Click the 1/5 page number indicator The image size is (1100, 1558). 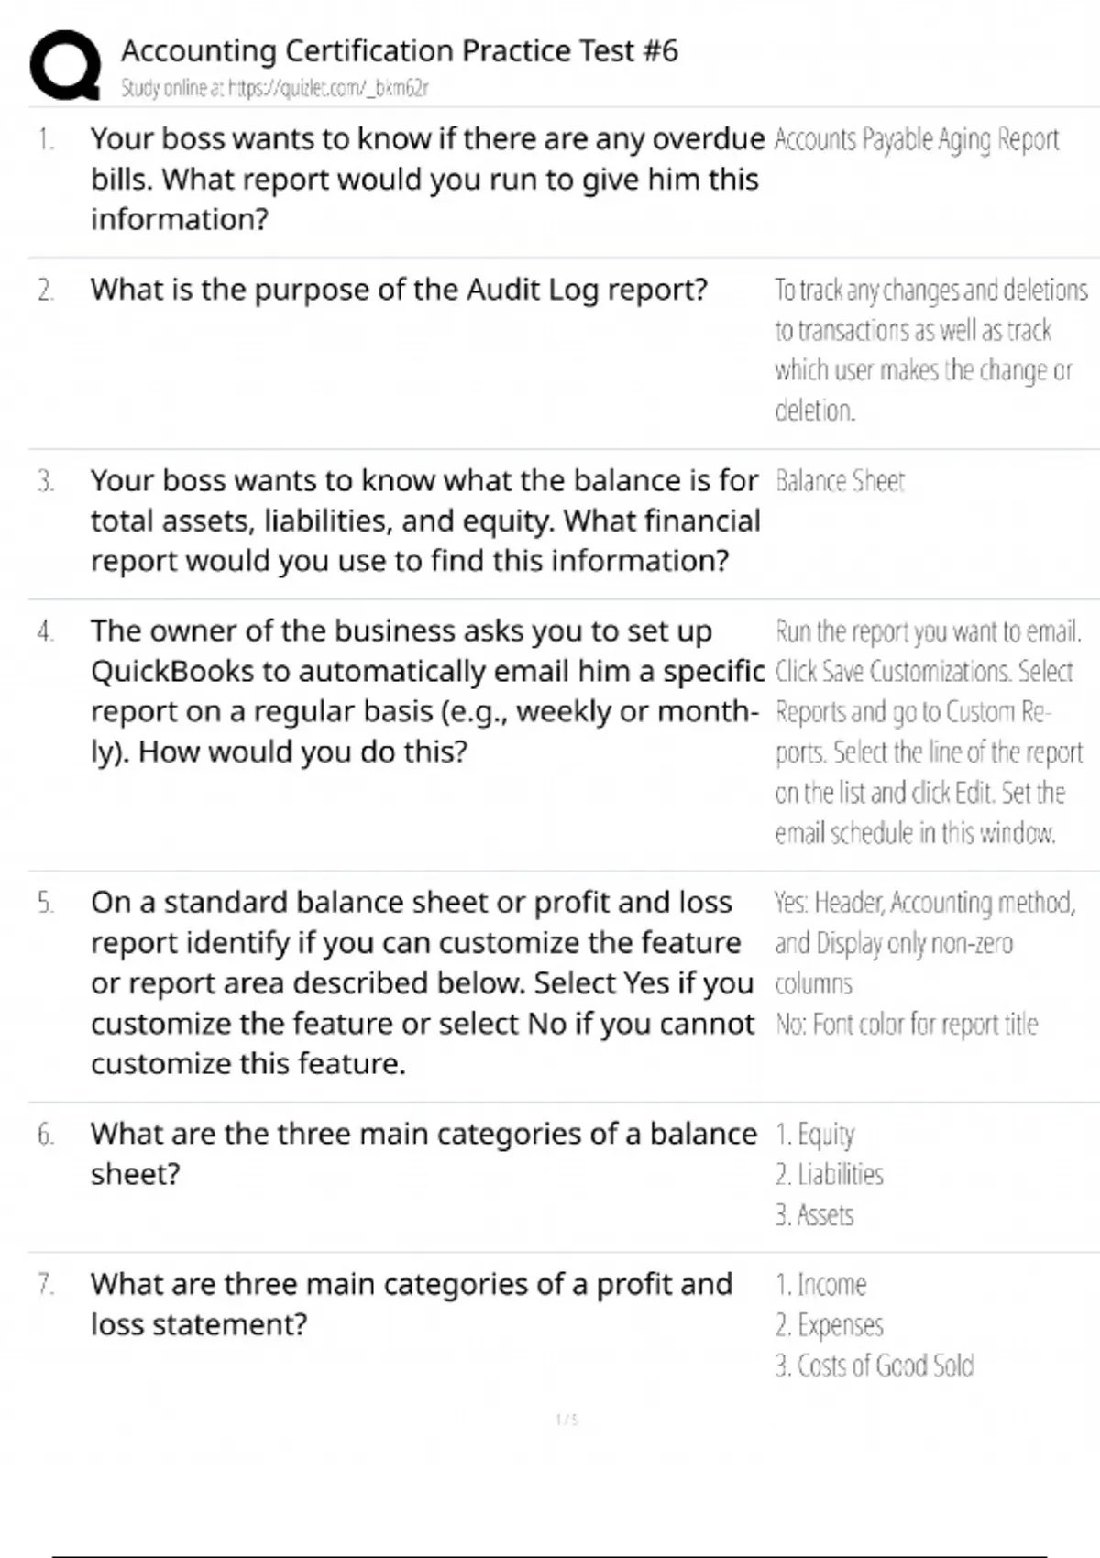tap(566, 1420)
